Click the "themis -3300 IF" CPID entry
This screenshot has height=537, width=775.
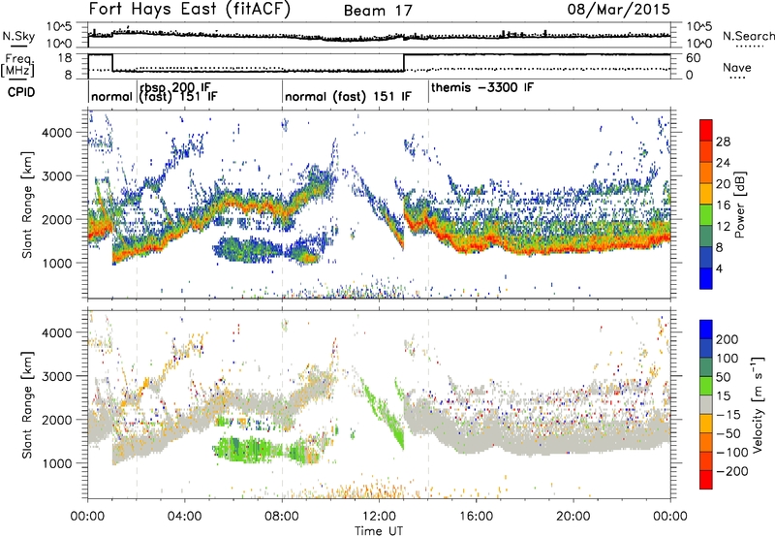[x=482, y=87]
